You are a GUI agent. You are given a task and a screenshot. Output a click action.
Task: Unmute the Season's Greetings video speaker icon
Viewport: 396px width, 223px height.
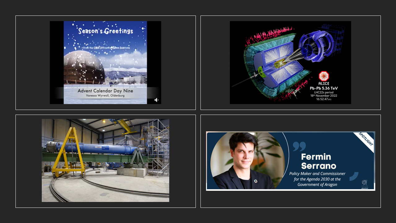click(157, 100)
